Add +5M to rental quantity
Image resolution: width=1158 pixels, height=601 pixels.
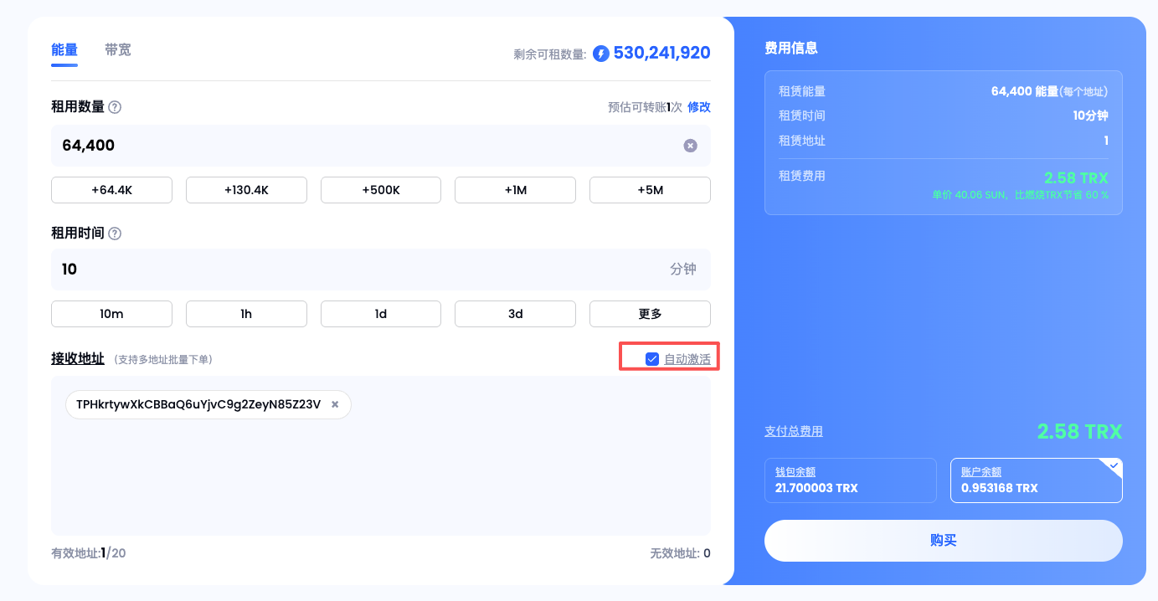[x=650, y=190]
